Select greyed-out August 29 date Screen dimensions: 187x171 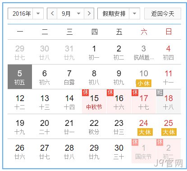click(20, 52)
